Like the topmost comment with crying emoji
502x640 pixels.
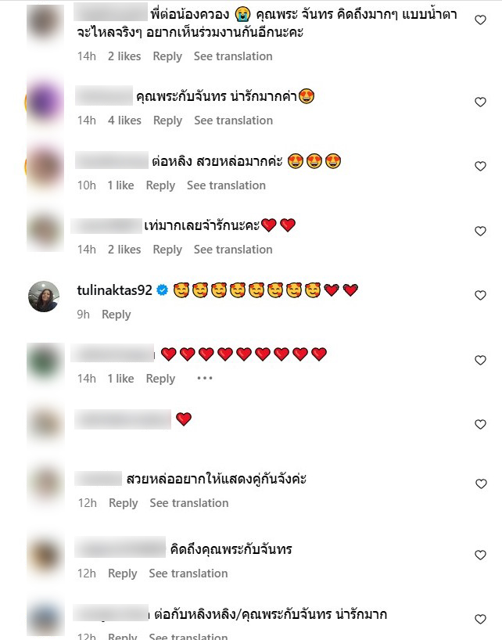coord(480,20)
